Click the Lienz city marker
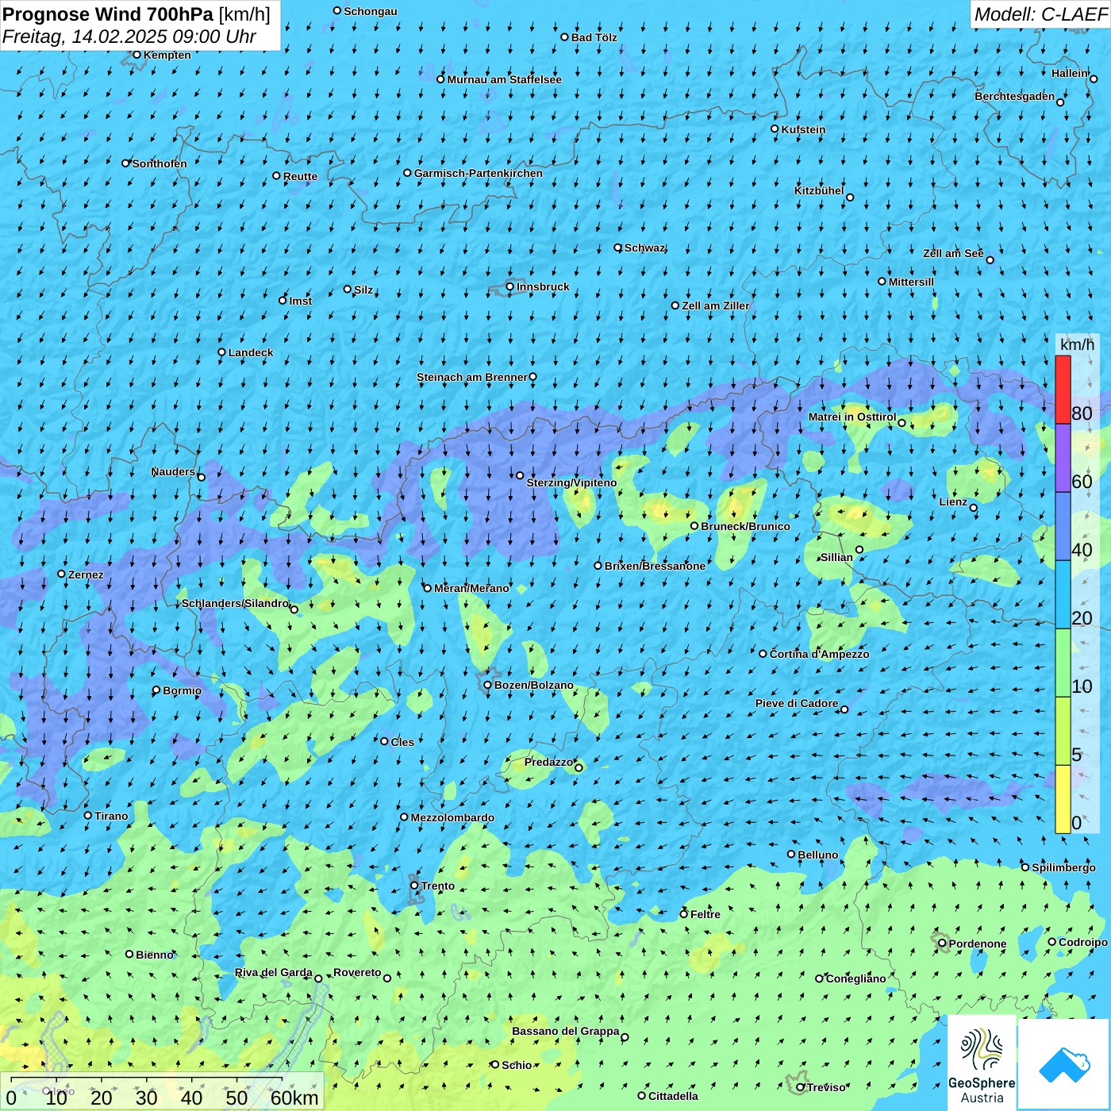This screenshot has height=1111, width=1111. (974, 508)
